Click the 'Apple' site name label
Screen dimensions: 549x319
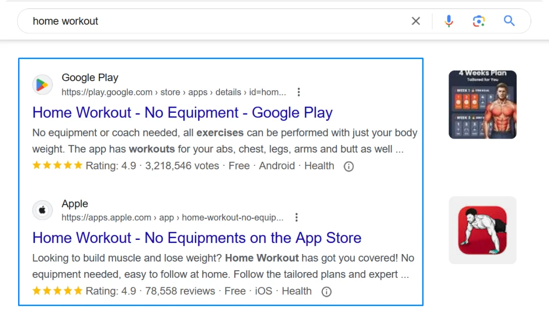point(75,204)
